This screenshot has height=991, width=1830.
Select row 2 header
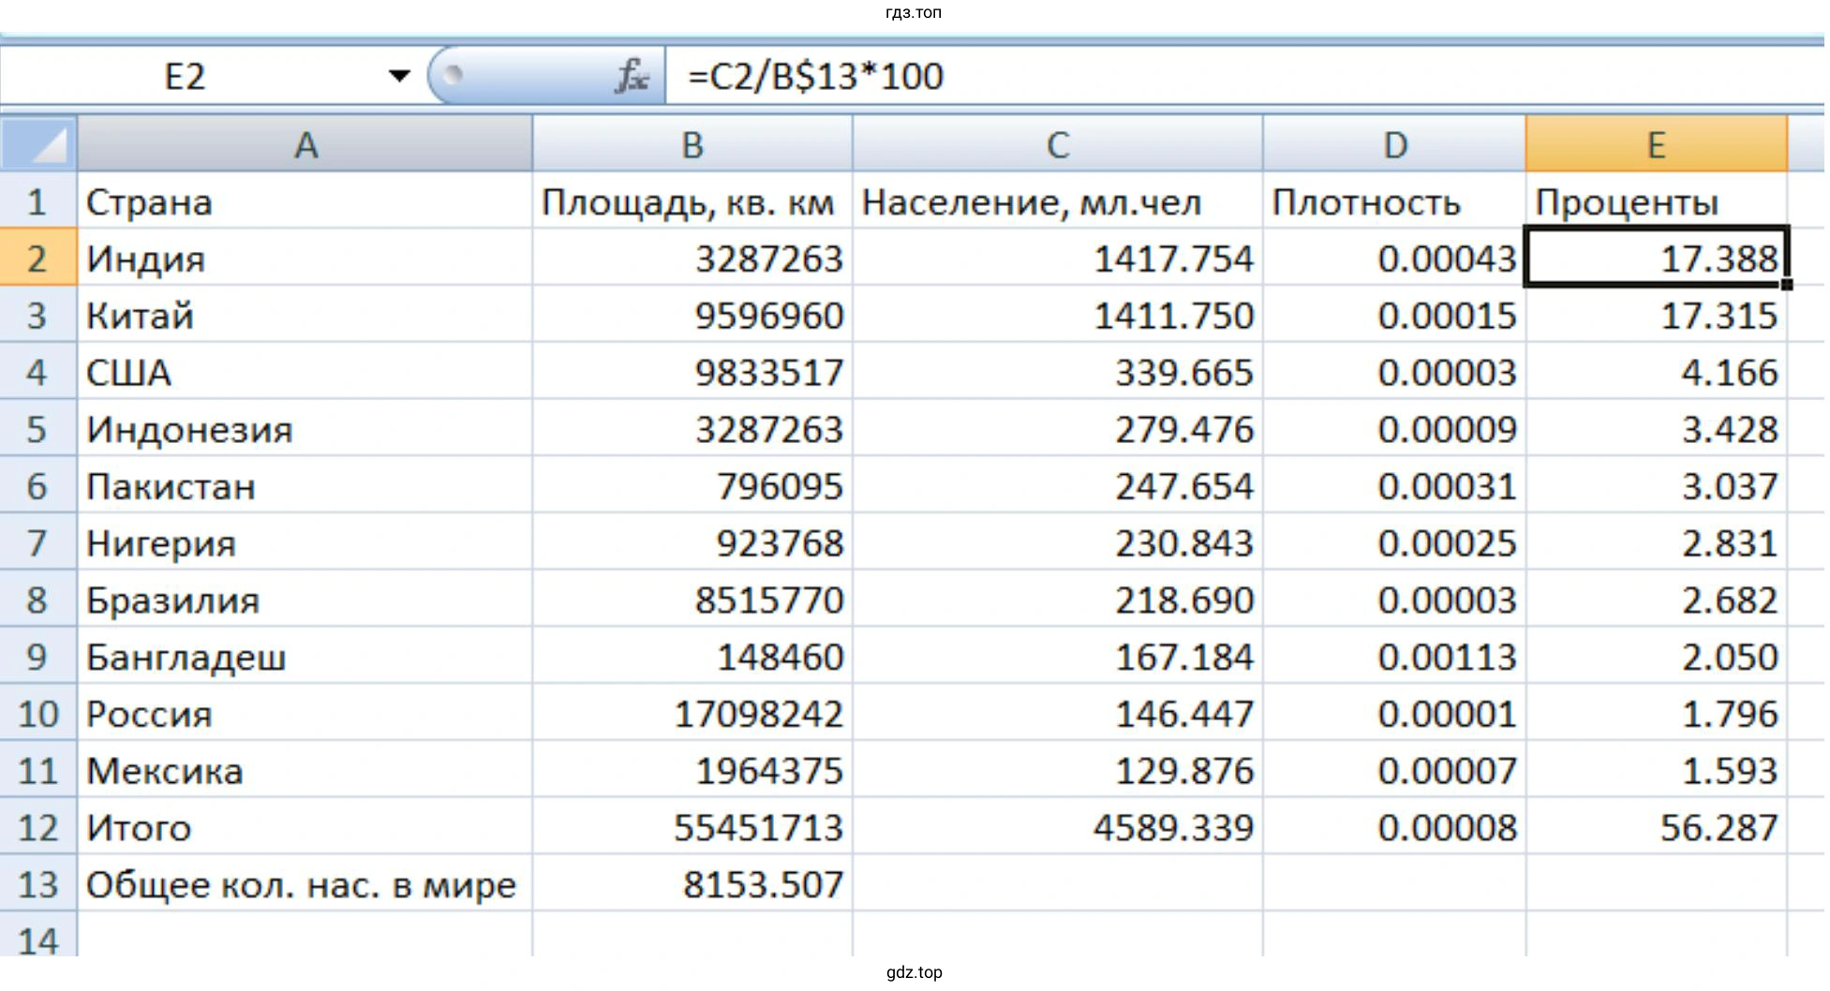38,259
